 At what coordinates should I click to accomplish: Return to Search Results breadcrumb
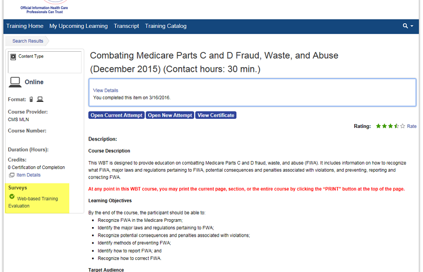(x=28, y=41)
